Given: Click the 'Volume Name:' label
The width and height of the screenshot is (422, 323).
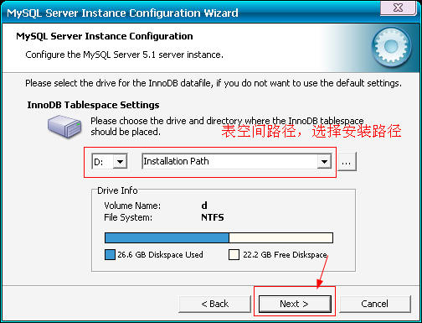Looking at the screenshot, I should pyautogui.click(x=132, y=206).
